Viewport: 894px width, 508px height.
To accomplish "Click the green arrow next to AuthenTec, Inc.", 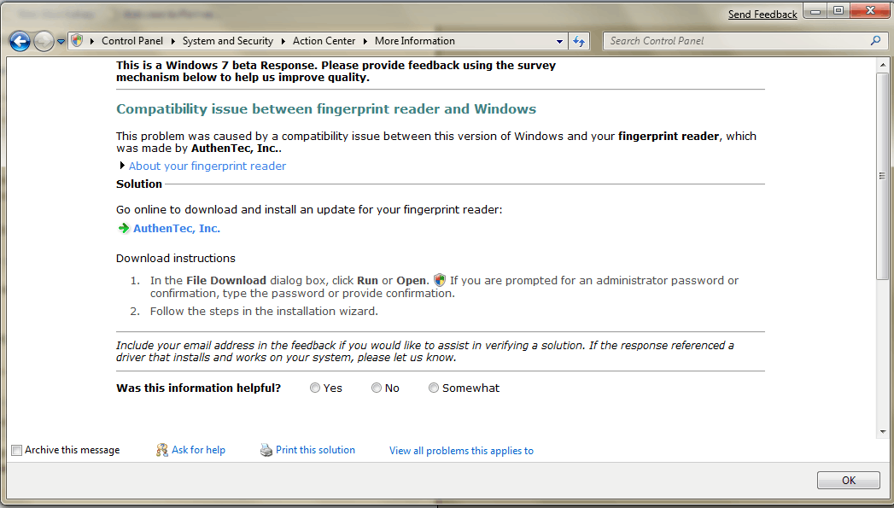I will tap(124, 228).
